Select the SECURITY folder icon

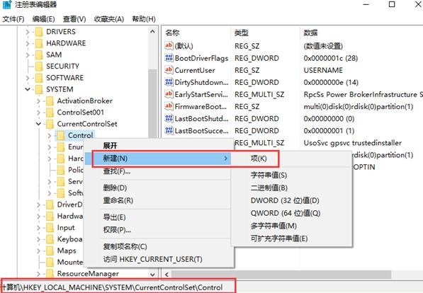click(39, 67)
